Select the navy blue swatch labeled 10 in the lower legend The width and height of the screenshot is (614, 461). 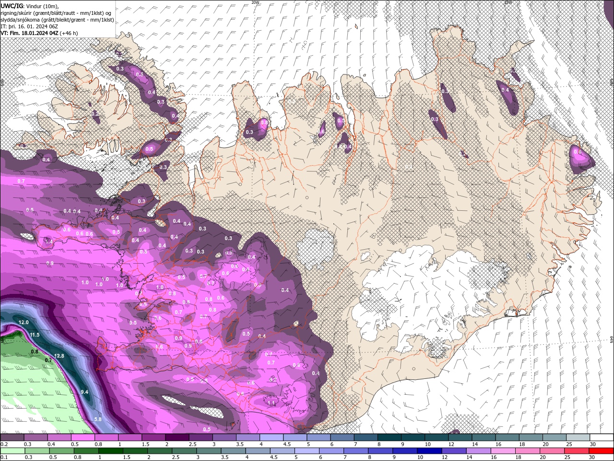pos(430,451)
